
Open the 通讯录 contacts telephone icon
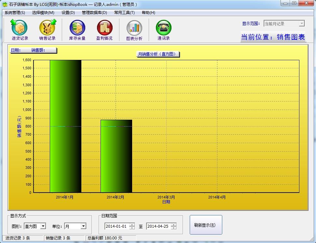coord(163,28)
